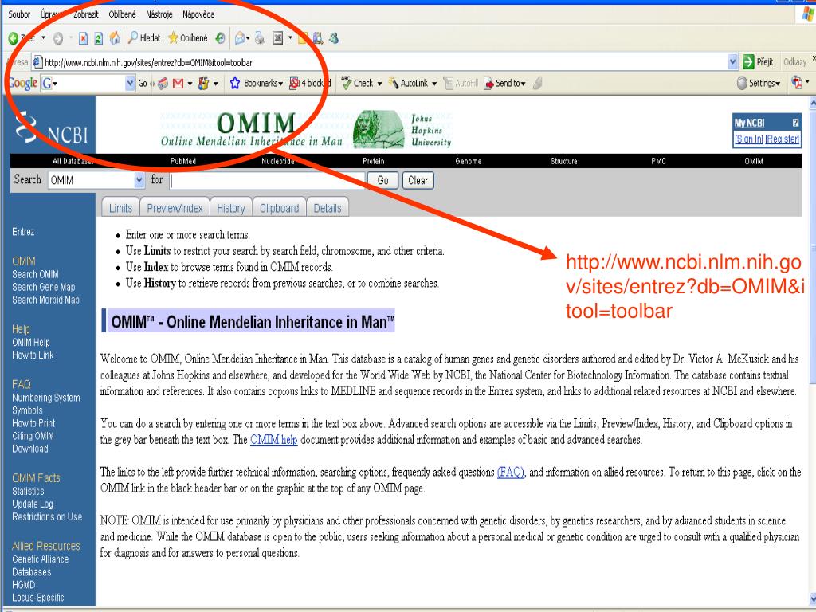This screenshot has height=612, width=816.
Task: Click the Go search button
Action: [383, 181]
